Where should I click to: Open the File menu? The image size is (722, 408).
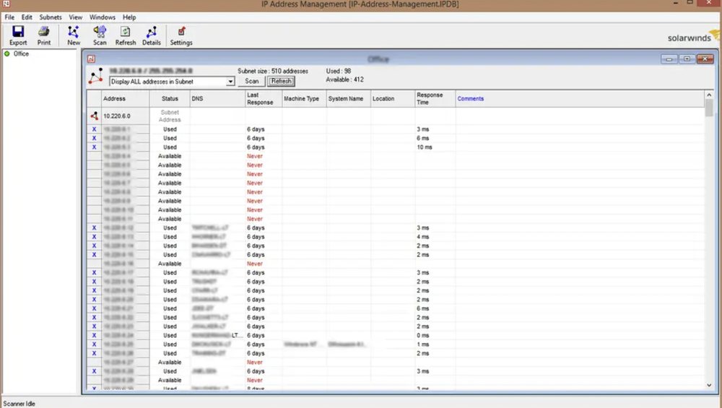coord(9,17)
